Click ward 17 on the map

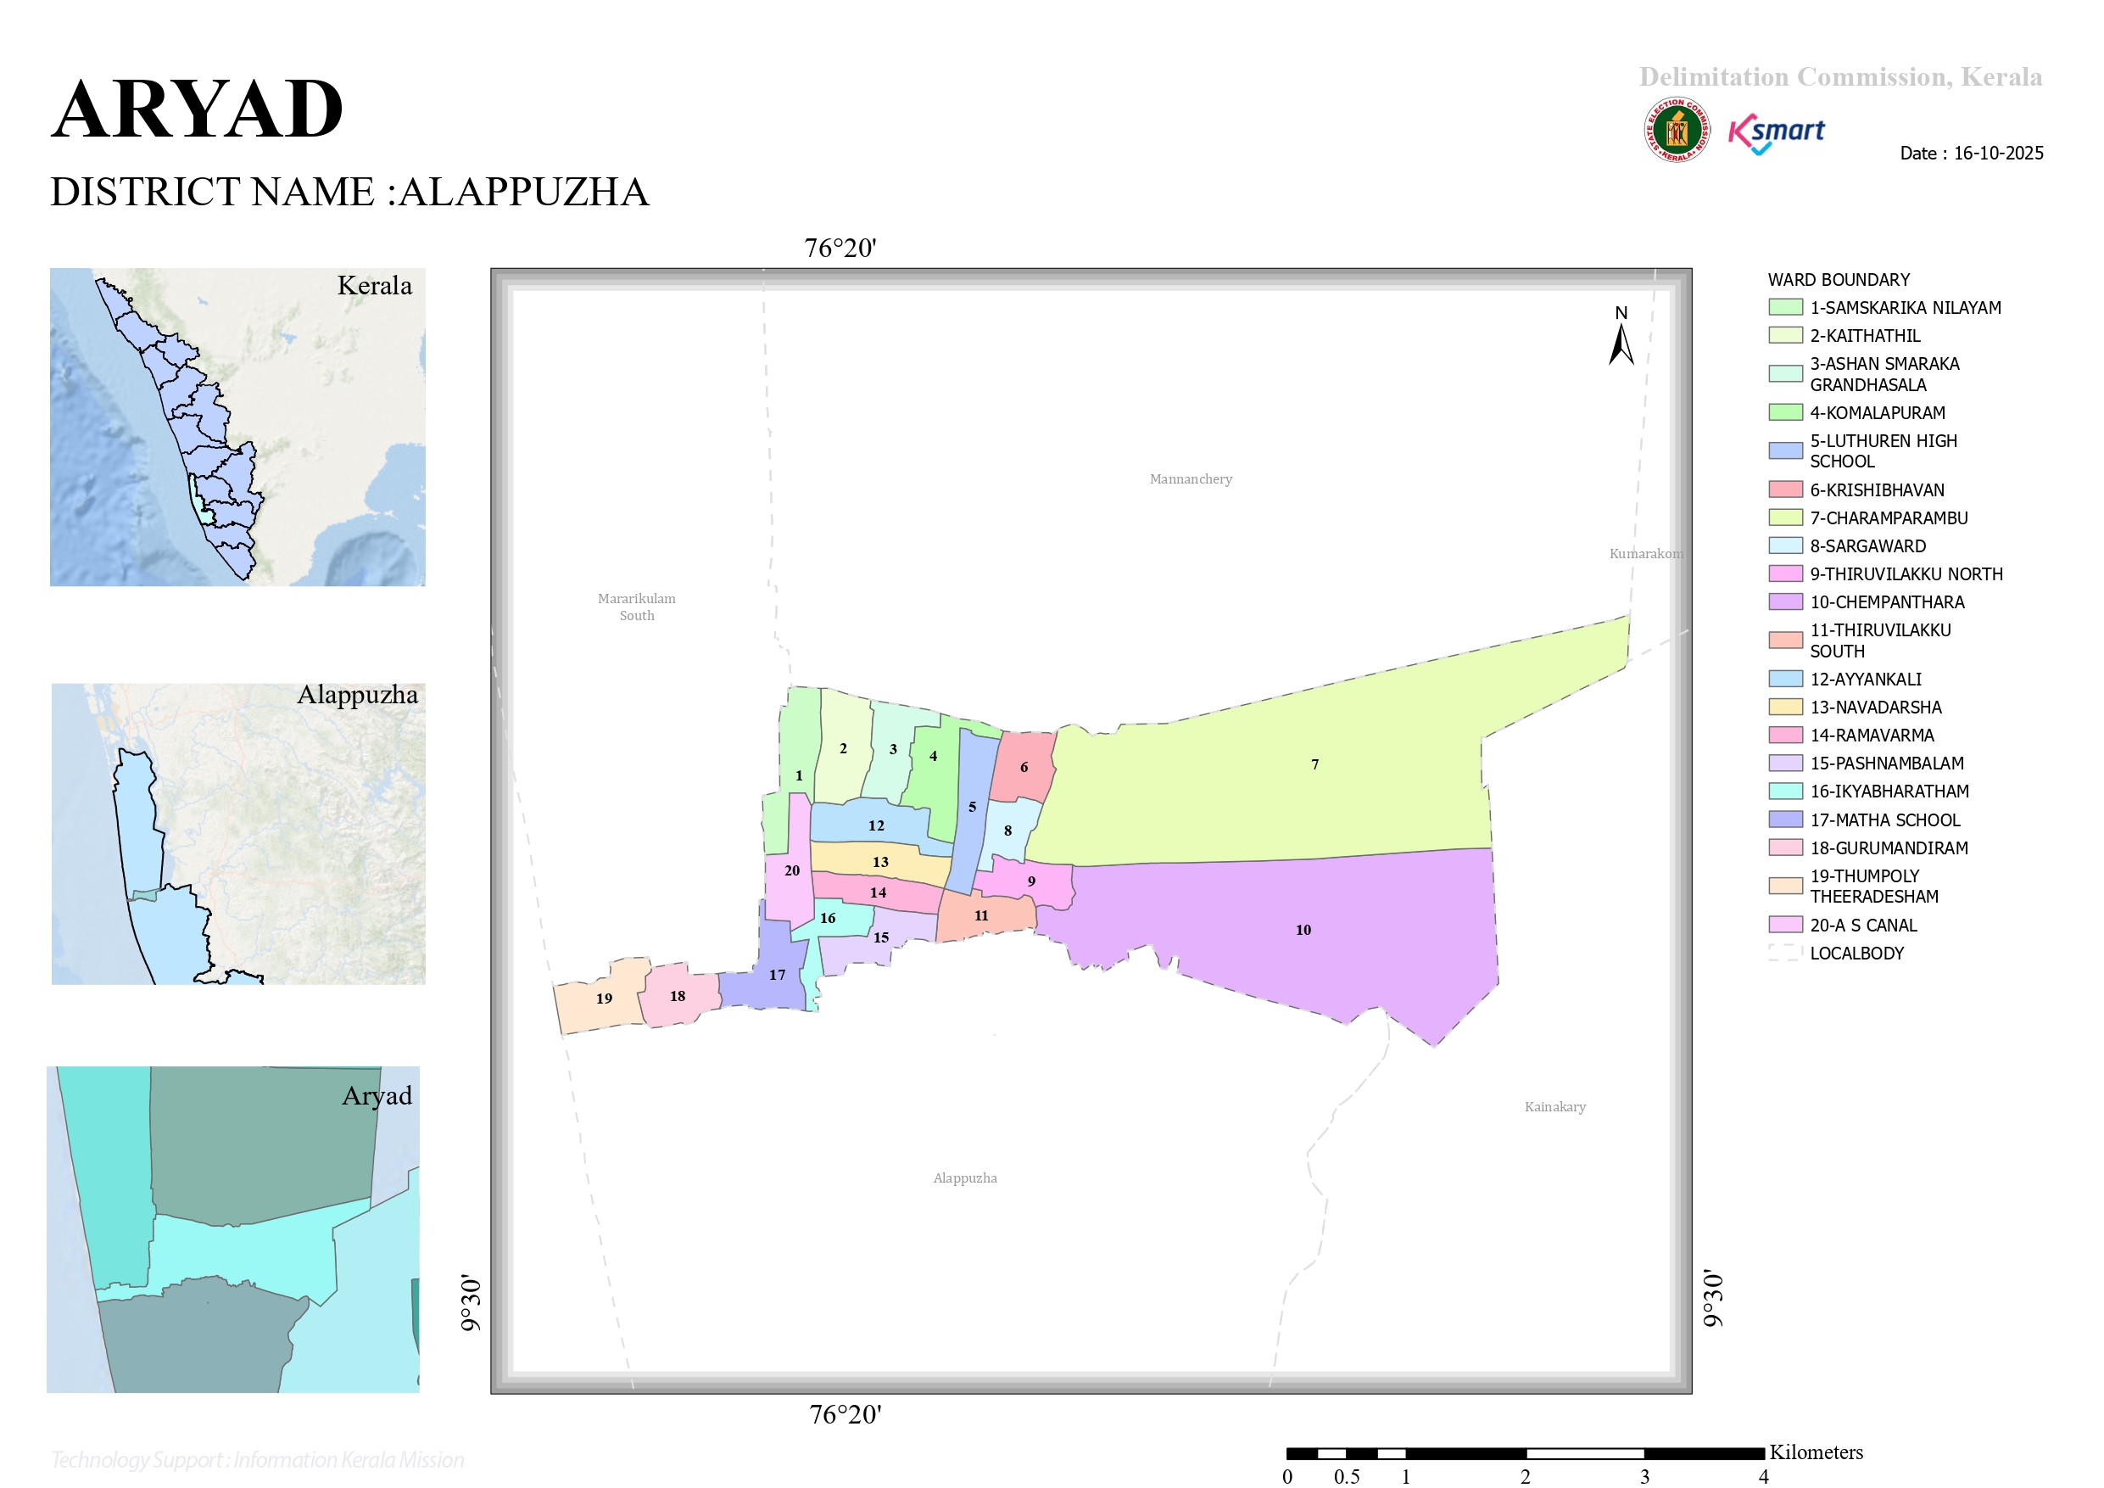tap(777, 976)
